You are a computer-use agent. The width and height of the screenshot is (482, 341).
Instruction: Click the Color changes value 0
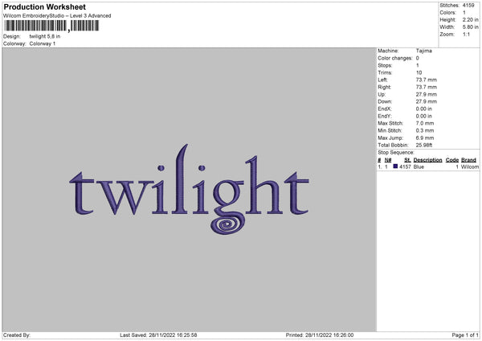pos(418,58)
